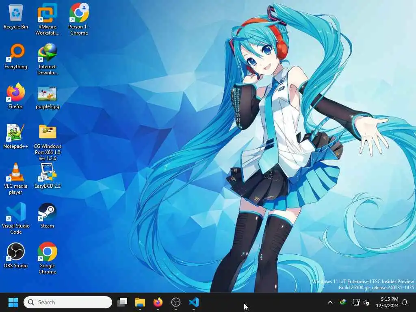Open Firefox from the taskbar

(158, 302)
